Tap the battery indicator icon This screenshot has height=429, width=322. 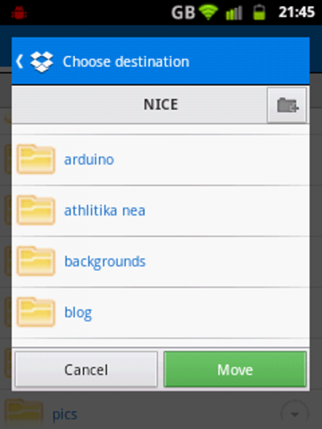(x=259, y=12)
